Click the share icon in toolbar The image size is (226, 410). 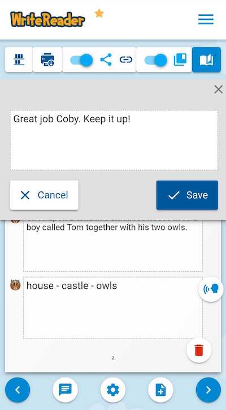106,60
